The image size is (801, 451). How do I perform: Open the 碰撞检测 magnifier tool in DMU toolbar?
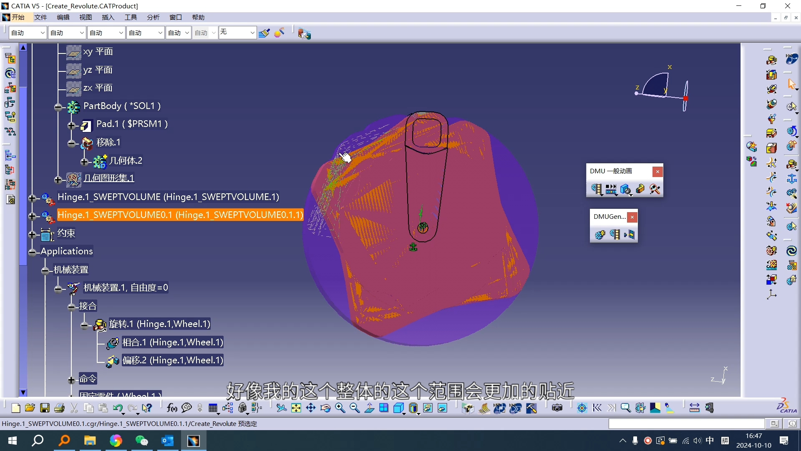[655, 189]
